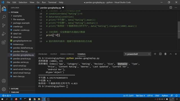This screenshot has width=180, height=101.
Task: Click the terminal prompt input cursor
Action: point(67,86)
